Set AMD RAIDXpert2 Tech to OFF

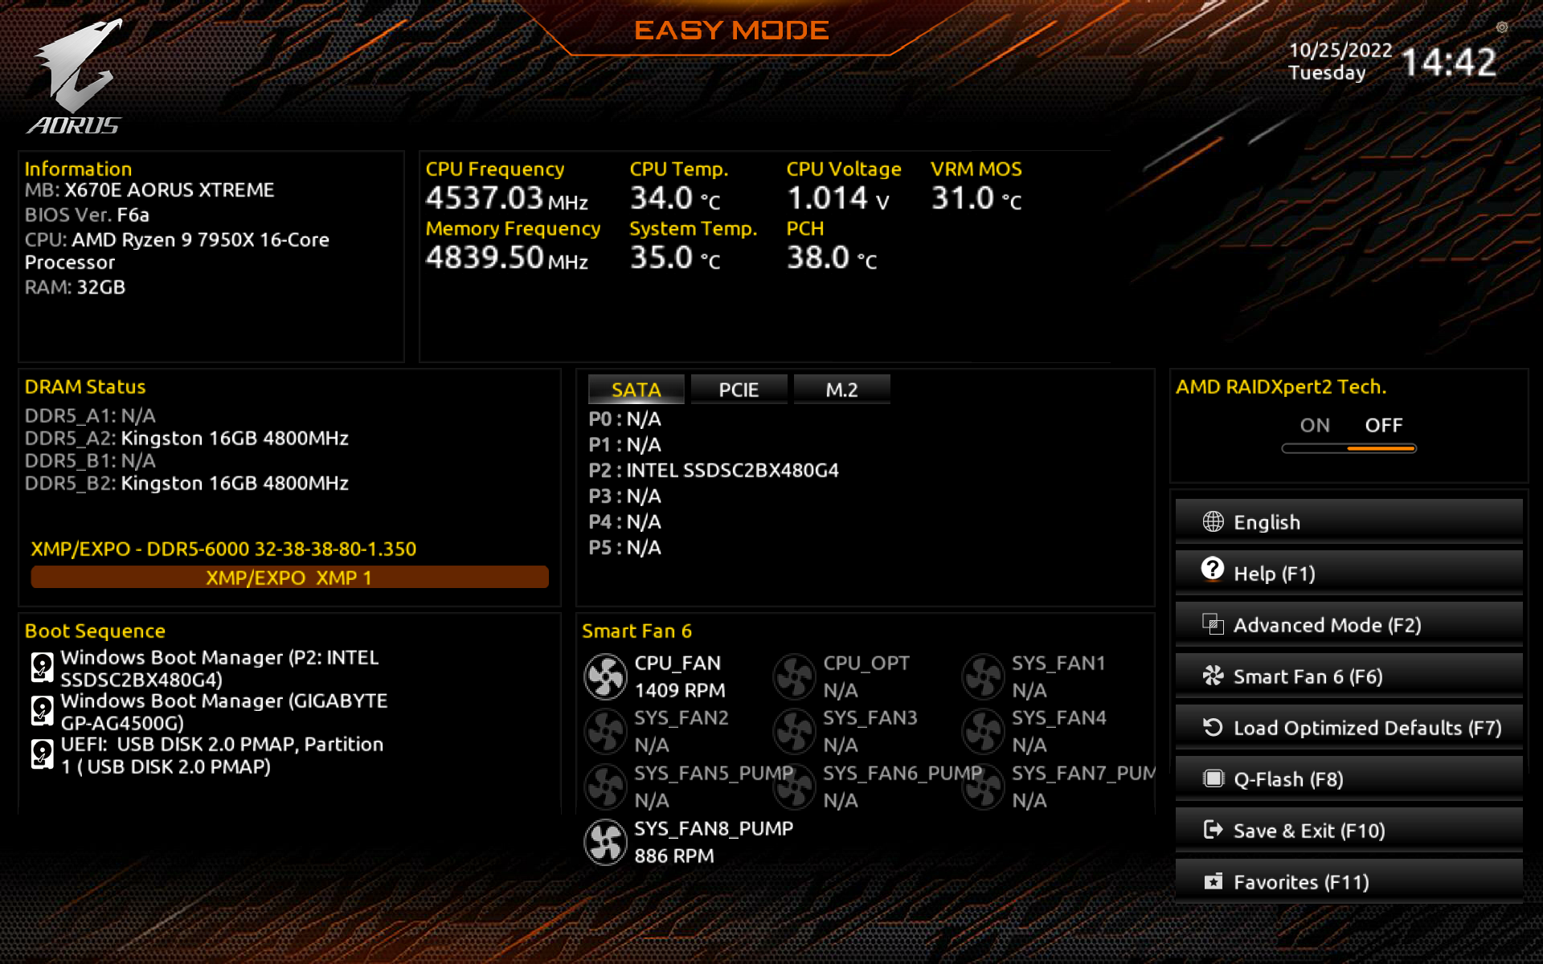(x=1383, y=425)
